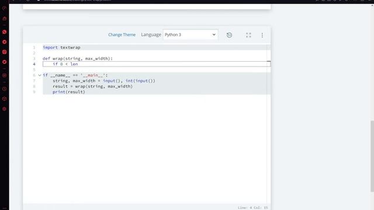Click line number 9 in the gutter
374x210 pixels.
coord(34,92)
